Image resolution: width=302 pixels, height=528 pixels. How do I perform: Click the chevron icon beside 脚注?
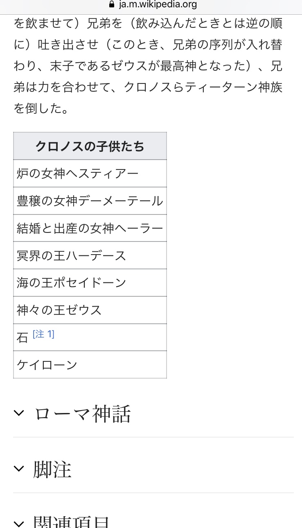click(19, 469)
